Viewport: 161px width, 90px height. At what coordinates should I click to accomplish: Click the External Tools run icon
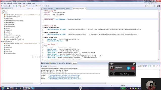coord(20,6)
